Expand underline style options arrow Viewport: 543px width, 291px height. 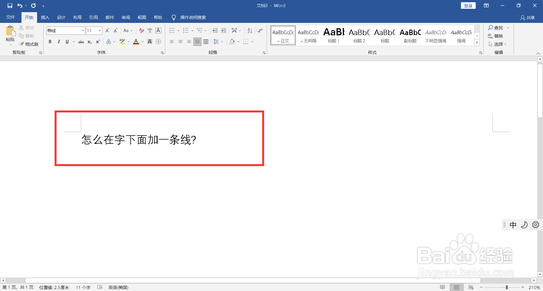point(74,42)
